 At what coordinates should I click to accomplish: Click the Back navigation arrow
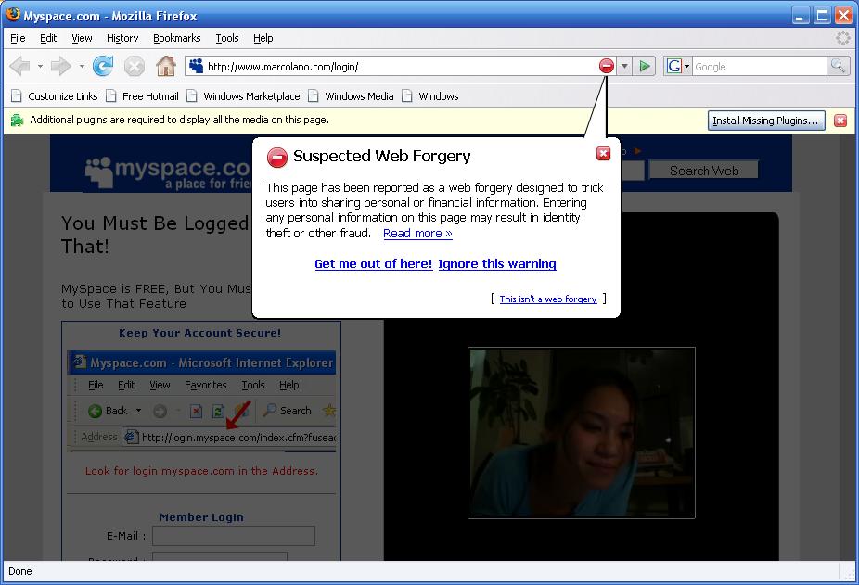pos(19,66)
